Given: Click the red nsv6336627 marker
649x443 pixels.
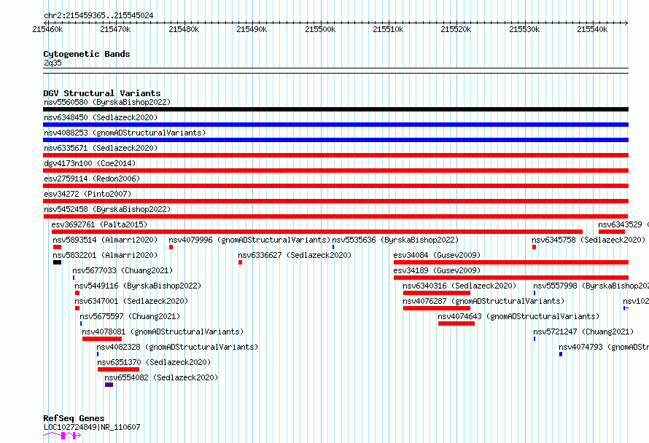Looking at the screenshot, I should click(x=240, y=262).
